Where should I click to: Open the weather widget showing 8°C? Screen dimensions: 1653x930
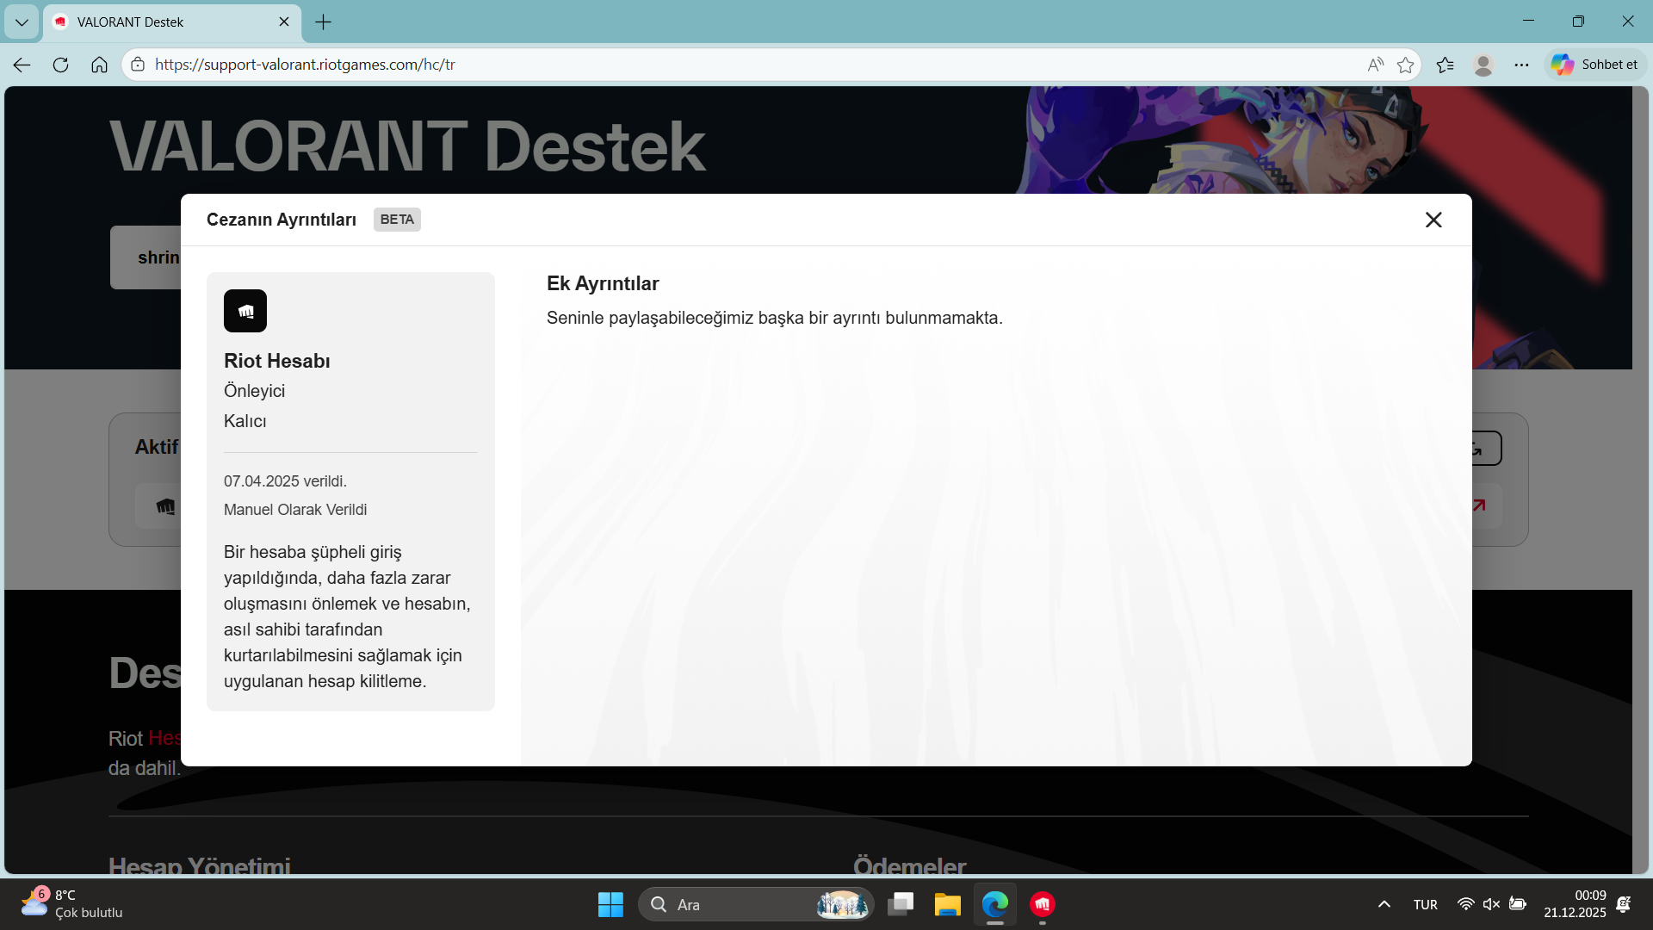point(72,904)
